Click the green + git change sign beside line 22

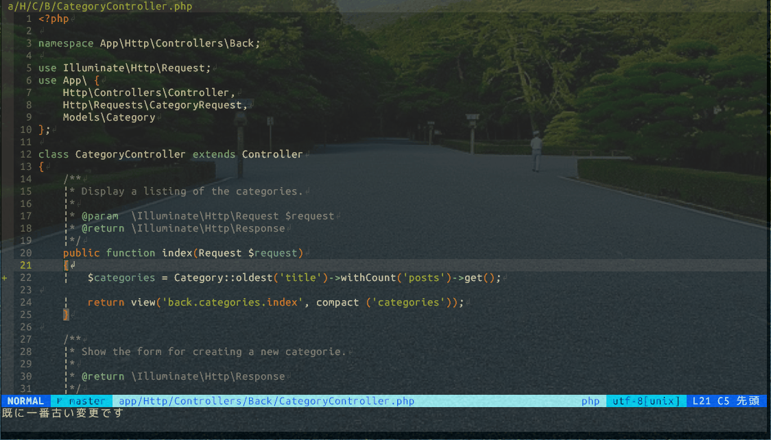point(5,278)
